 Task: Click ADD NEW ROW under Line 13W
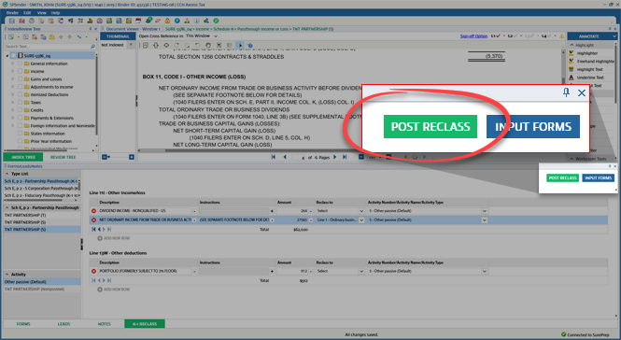coord(114,290)
